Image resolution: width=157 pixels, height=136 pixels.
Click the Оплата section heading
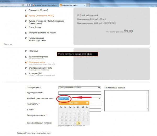click(x=8, y=44)
